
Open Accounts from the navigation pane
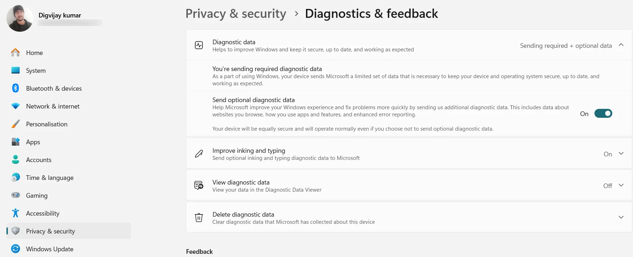click(x=38, y=160)
